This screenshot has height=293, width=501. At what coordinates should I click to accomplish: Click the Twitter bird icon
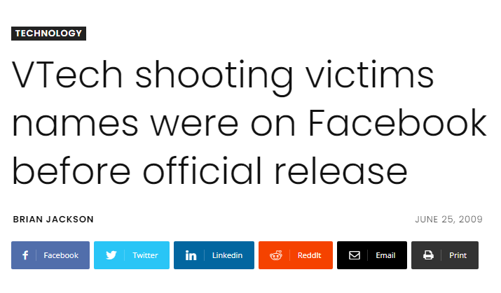111,255
